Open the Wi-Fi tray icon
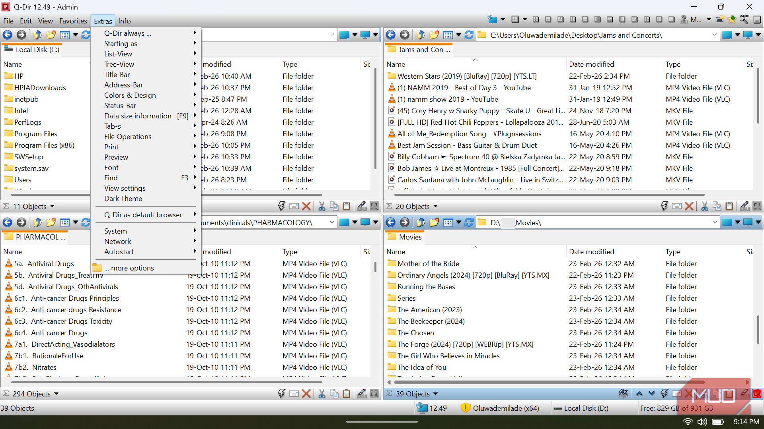Viewport: 764px width, 429px height. pyautogui.click(x=688, y=421)
